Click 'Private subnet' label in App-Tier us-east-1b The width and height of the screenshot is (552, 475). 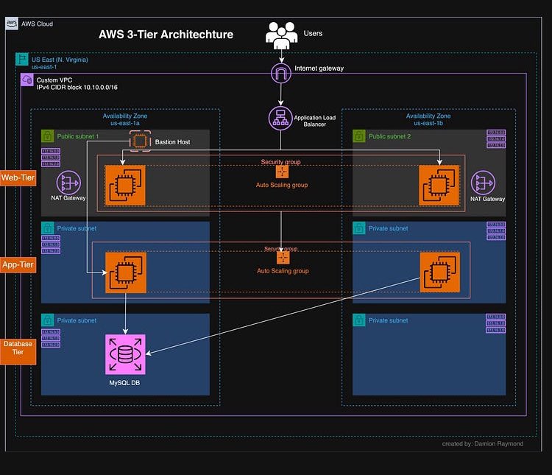click(x=389, y=228)
